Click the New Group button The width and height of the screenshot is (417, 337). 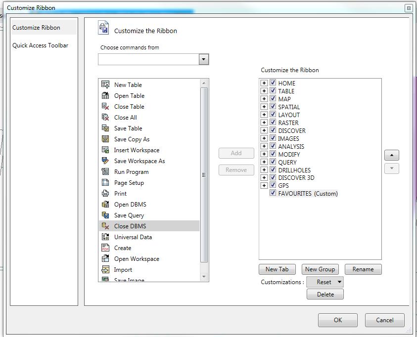click(x=320, y=269)
